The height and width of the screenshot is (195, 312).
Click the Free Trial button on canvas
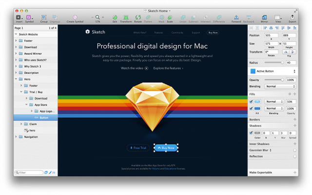tap(138, 148)
